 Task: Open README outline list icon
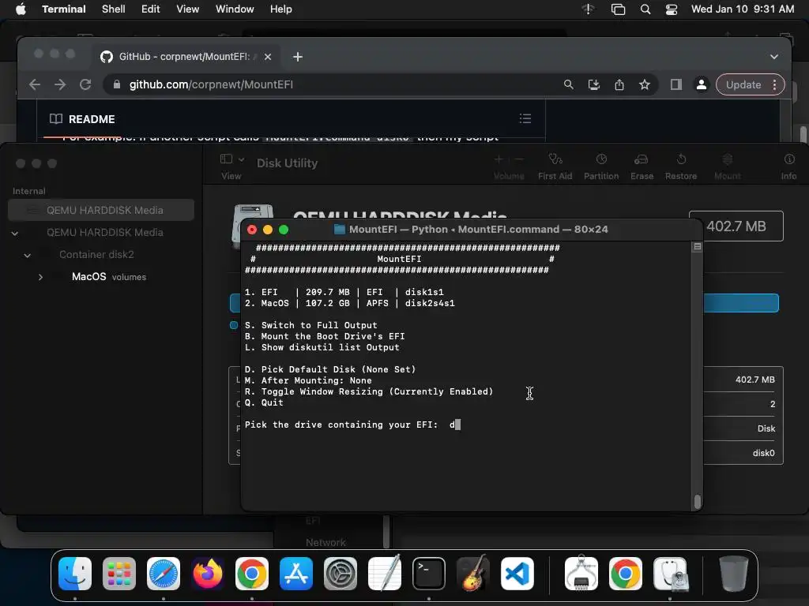(x=525, y=118)
